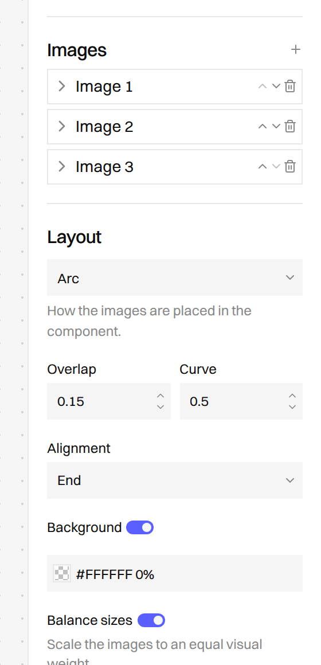Select the Image 1 label
Viewport: 321px width, 665px height.
coord(104,87)
